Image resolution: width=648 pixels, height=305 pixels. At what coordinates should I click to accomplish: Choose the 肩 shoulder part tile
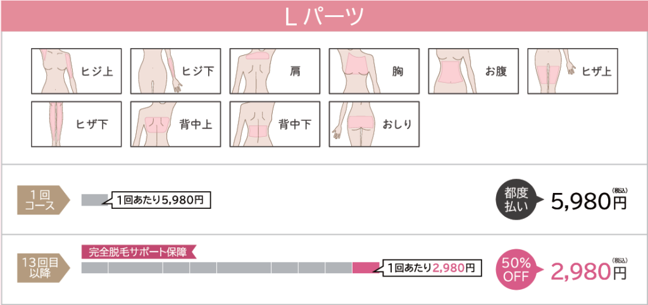(275, 71)
